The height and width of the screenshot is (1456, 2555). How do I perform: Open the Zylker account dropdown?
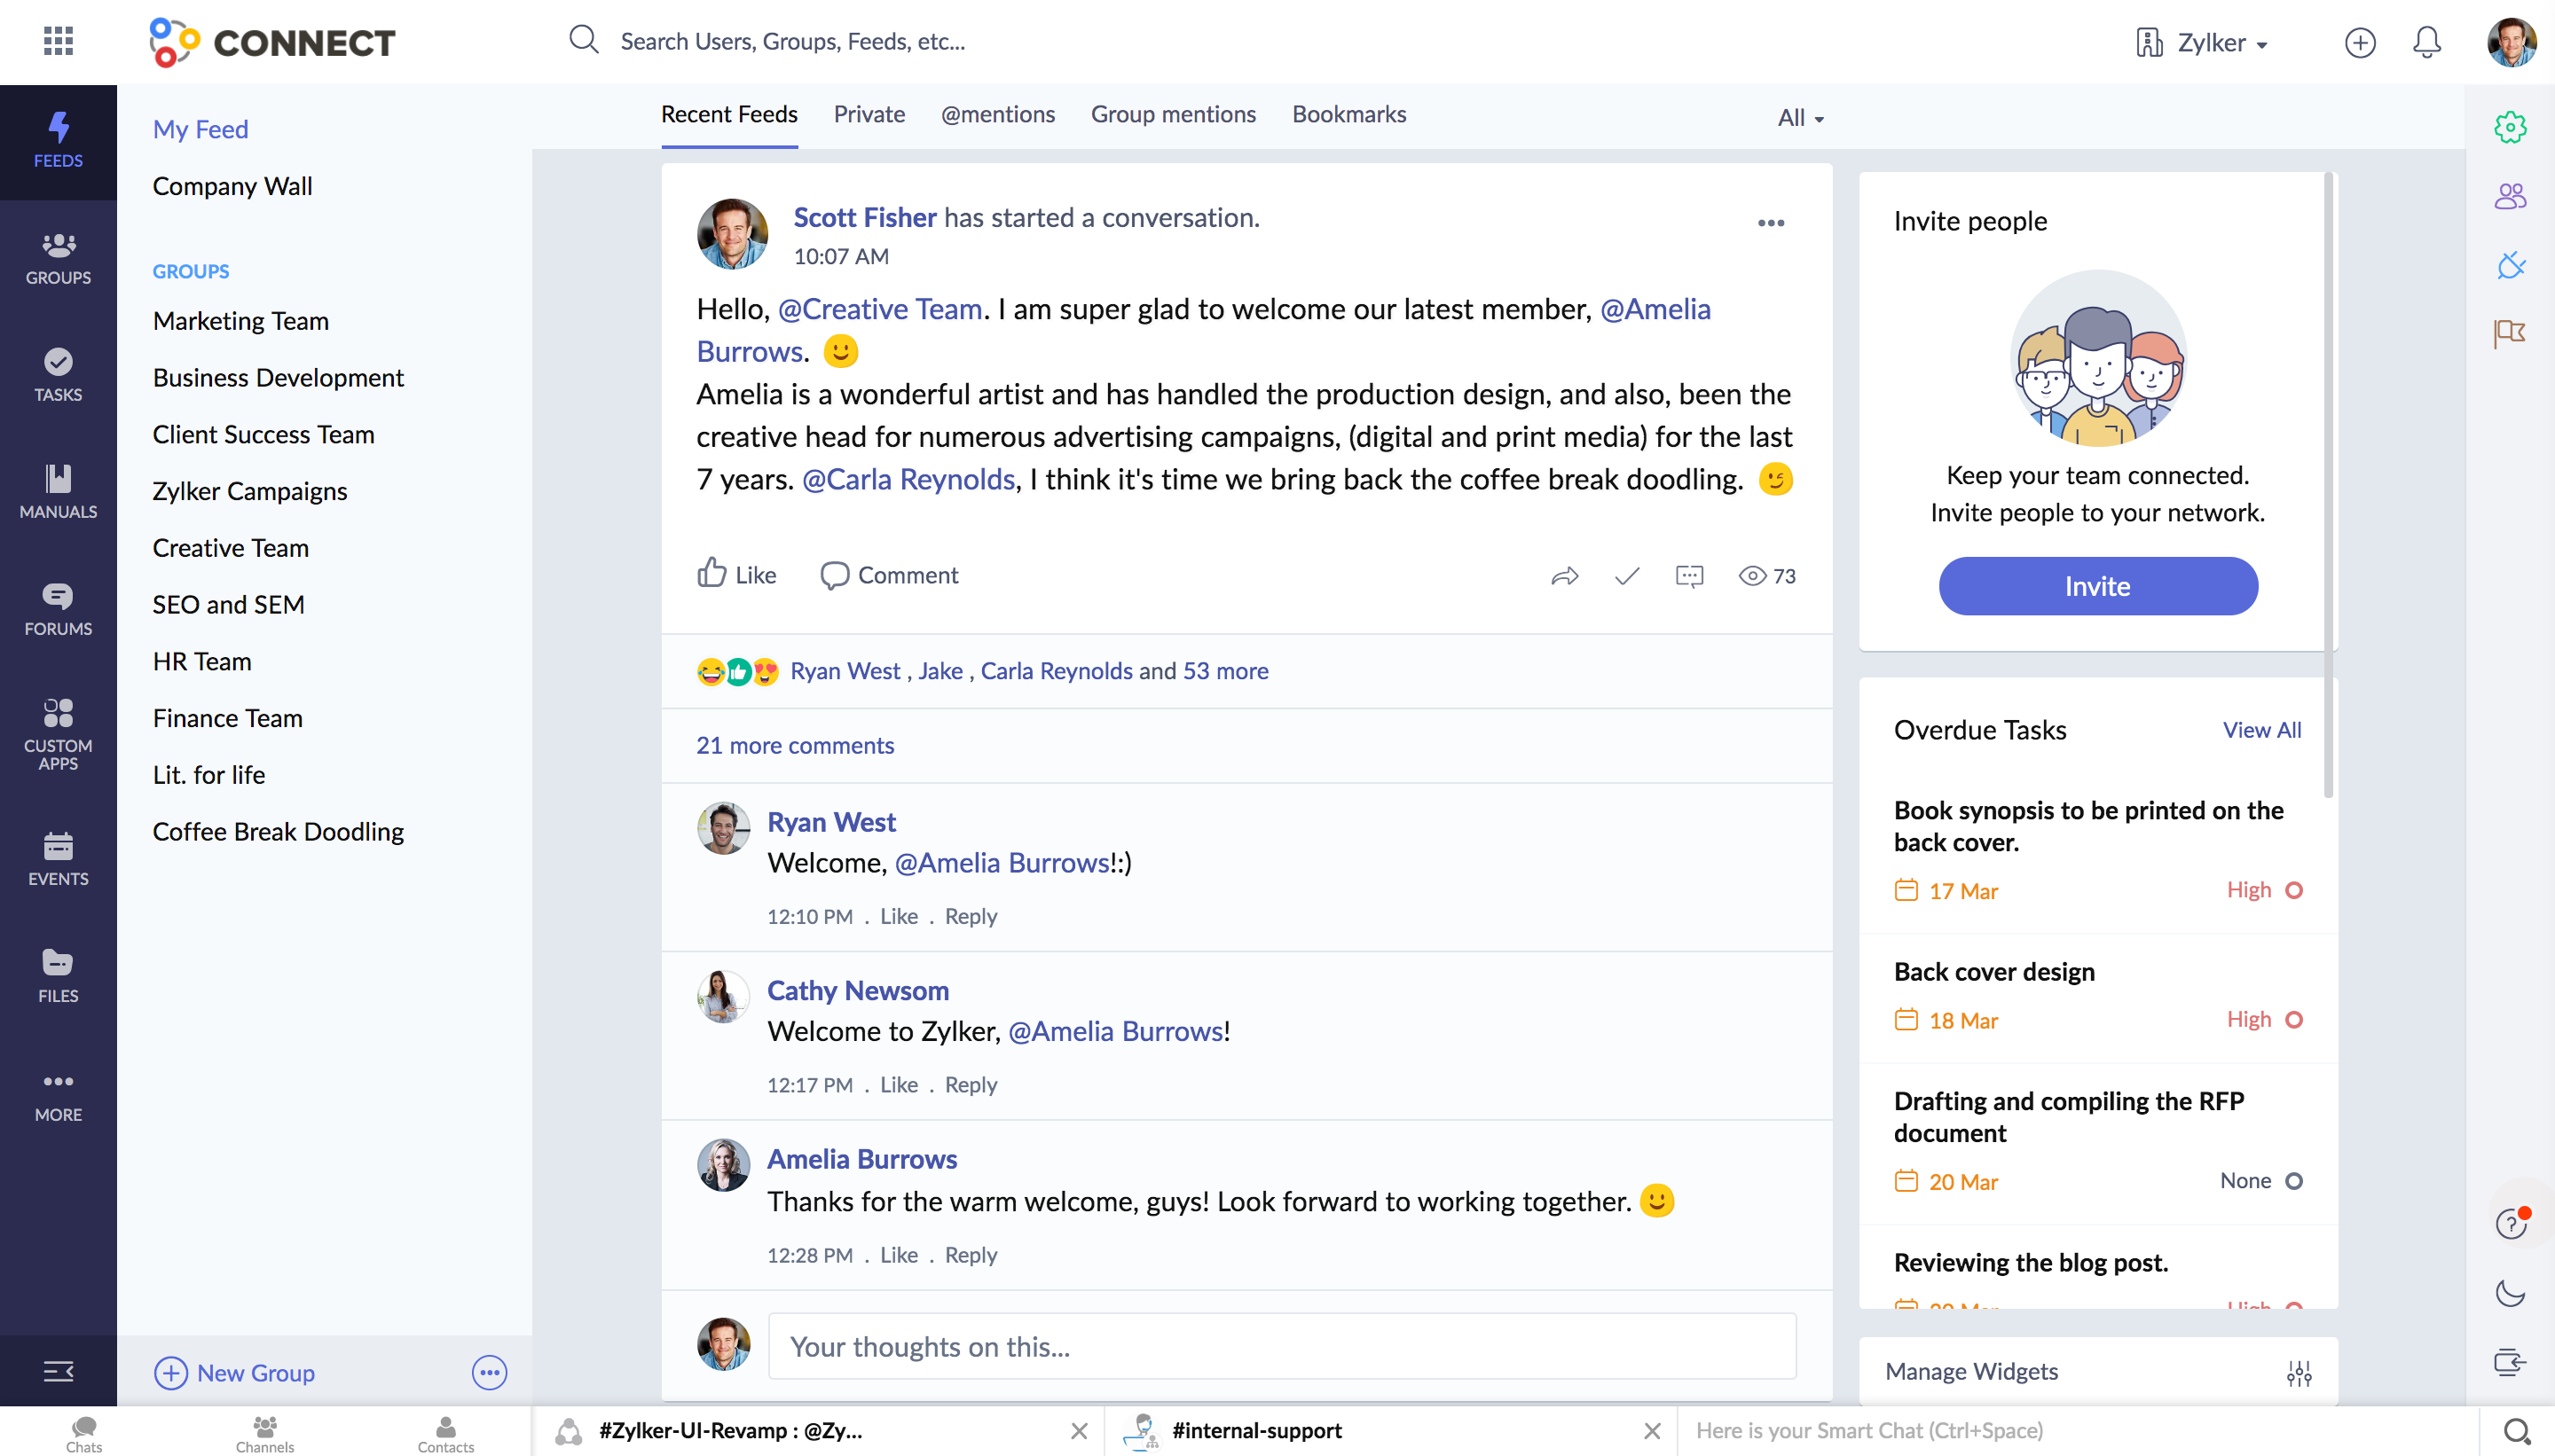(2204, 42)
